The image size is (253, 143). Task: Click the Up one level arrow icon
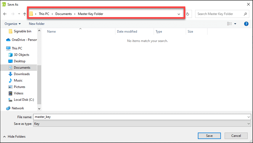click(25, 14)
